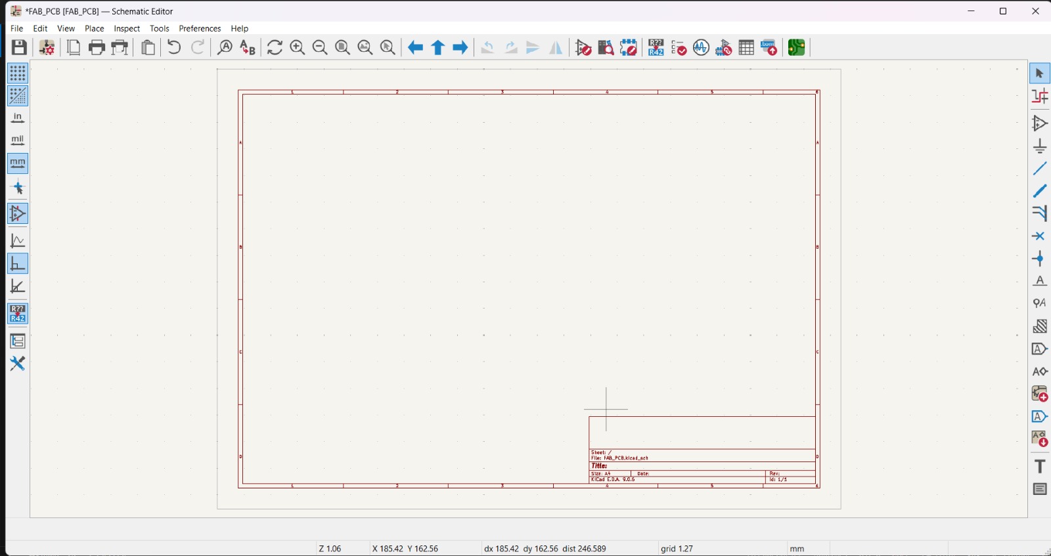
Task: Zoom out with the minus magnifier
Action: pyautogui.click(x=320, y=47)
